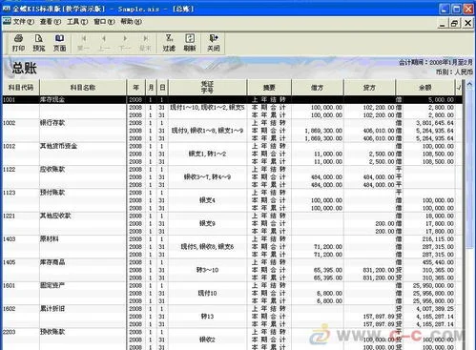Open the 查看 (View) menu

[x=51, y=22]
